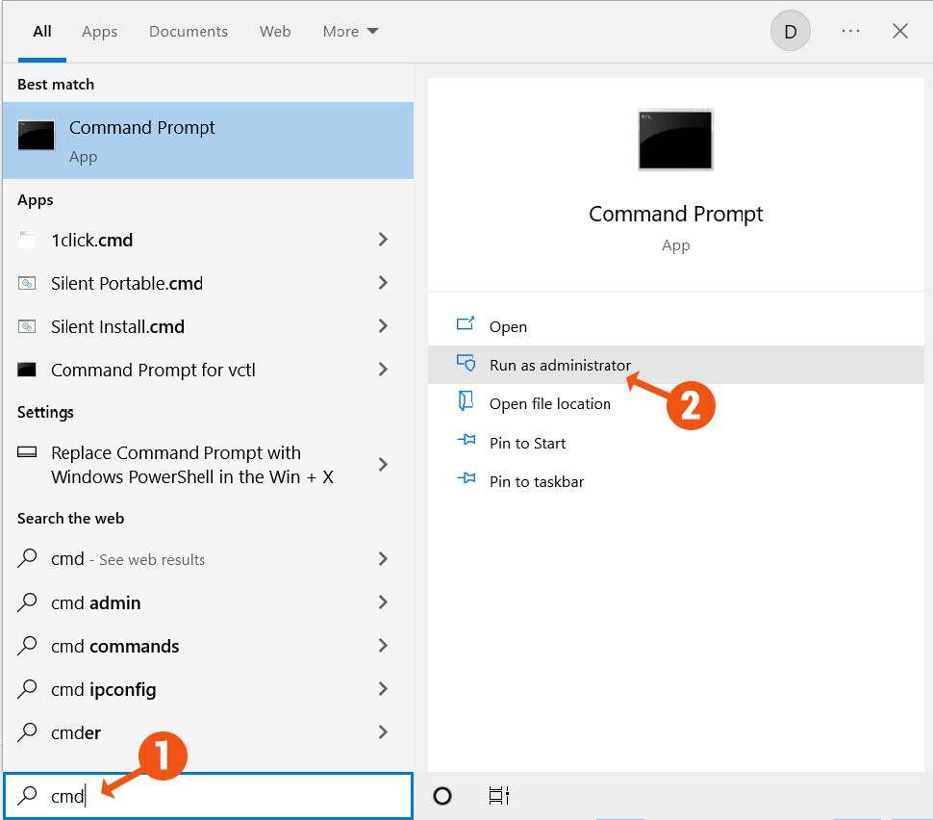This screenshot has height=820, width=933.
Task: Expand the cmd commands suggestion arrow
Action: coord(383,646)
